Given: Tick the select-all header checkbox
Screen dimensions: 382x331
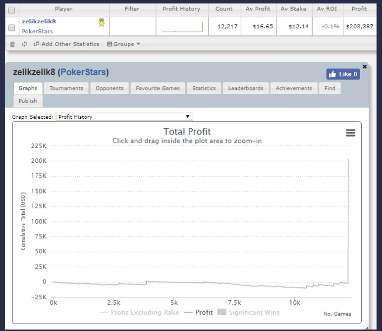Looking at the screenshot, I should tap(12, 9).
